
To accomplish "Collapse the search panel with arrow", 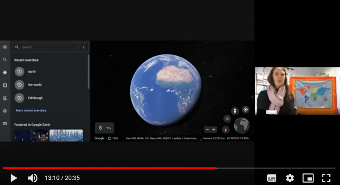I will pyautogui.click(x=83, y=47).
